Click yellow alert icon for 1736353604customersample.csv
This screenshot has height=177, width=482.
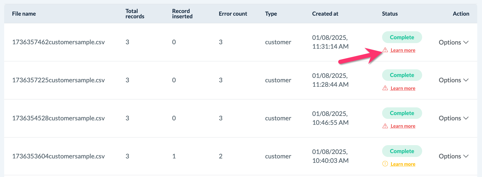[x=385, y=164]
